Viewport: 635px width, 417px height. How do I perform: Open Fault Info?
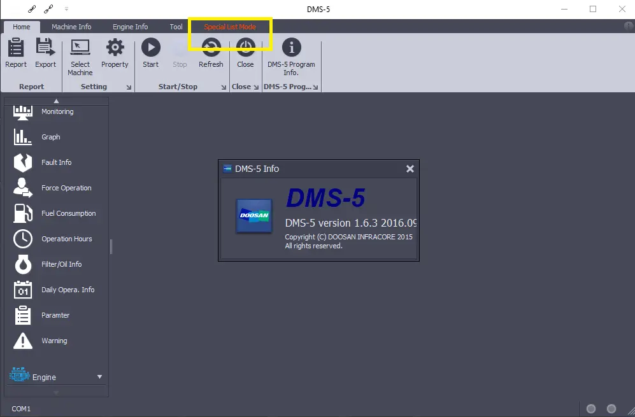pos(56,162)
